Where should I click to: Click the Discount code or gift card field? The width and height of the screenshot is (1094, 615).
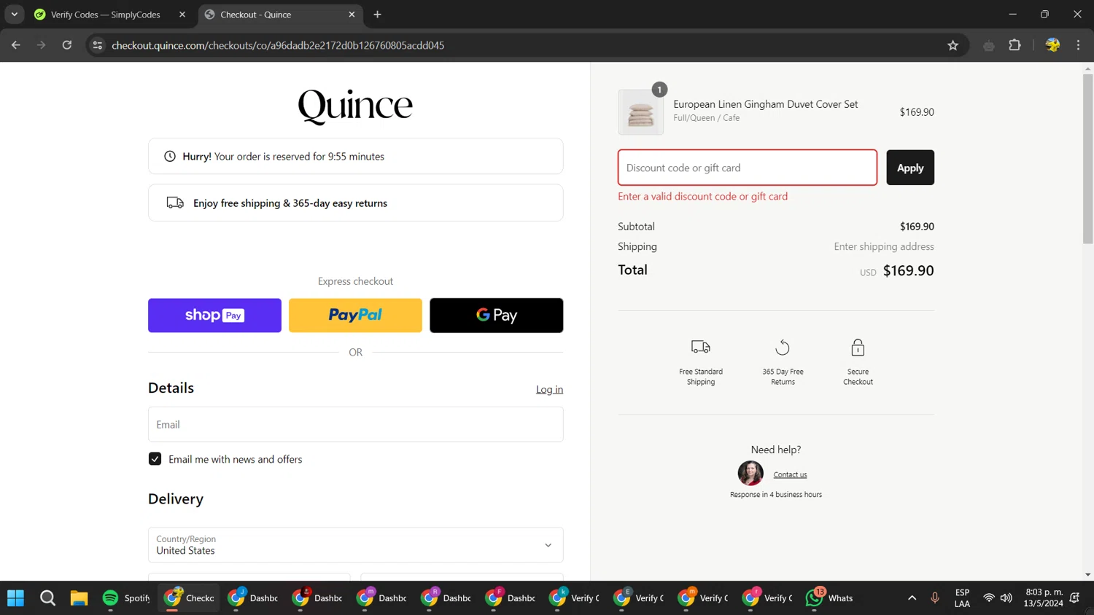[x=747, y=168]
